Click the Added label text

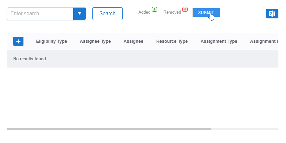coord(144,12)
